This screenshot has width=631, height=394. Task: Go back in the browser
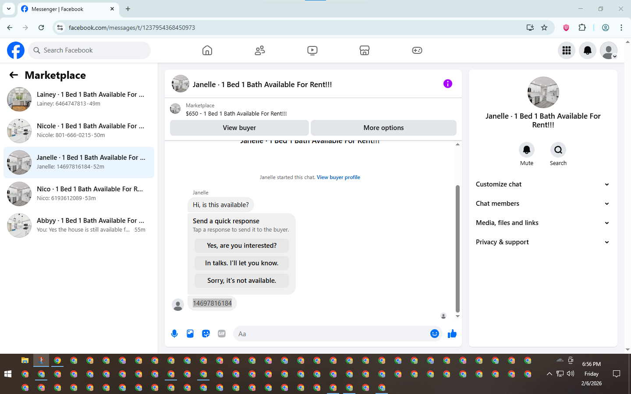point(10,28)
